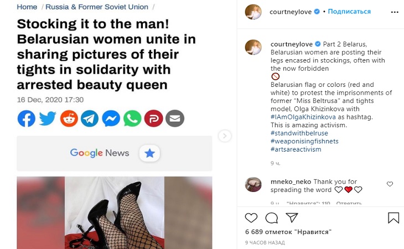Image resolution: width=404 pixels, height=249 pixels.
Task: Share article via WhatsApp icon
Action: pos(132,118)
